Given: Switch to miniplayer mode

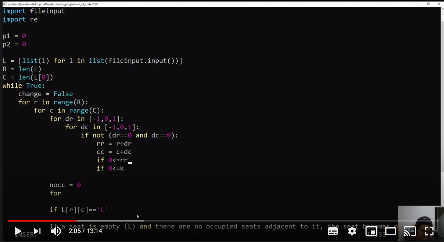Looking at the screenshot, I should (x=371, y=231).
